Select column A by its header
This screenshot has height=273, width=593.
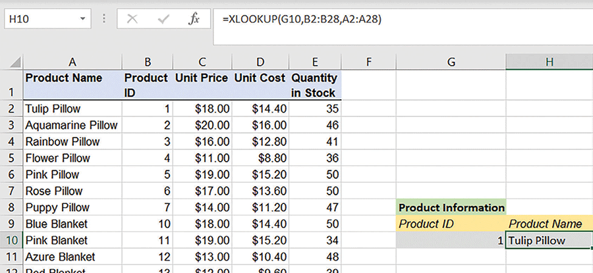click(x=72, y=62)
